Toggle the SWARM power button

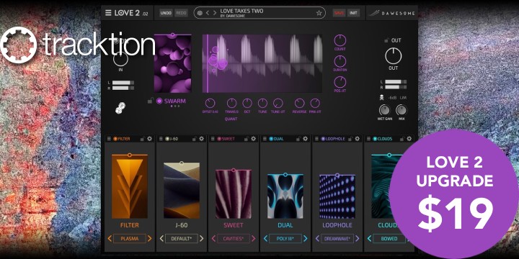pyautogui.click(x=159, y=101)
